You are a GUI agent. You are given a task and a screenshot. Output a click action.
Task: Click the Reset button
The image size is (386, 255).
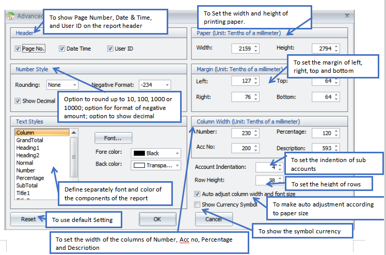(28, 219)
